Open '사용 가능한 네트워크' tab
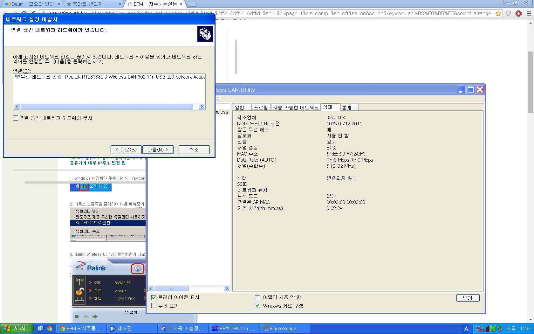The width and height of the screenshot is (534, 334). tap(296, 108)
